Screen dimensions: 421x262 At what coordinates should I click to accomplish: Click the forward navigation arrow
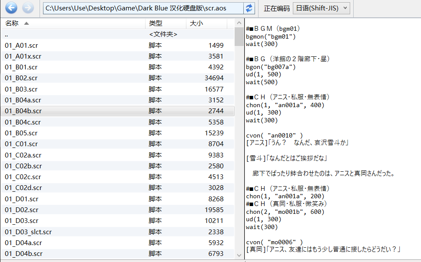[x=28, y=8]
